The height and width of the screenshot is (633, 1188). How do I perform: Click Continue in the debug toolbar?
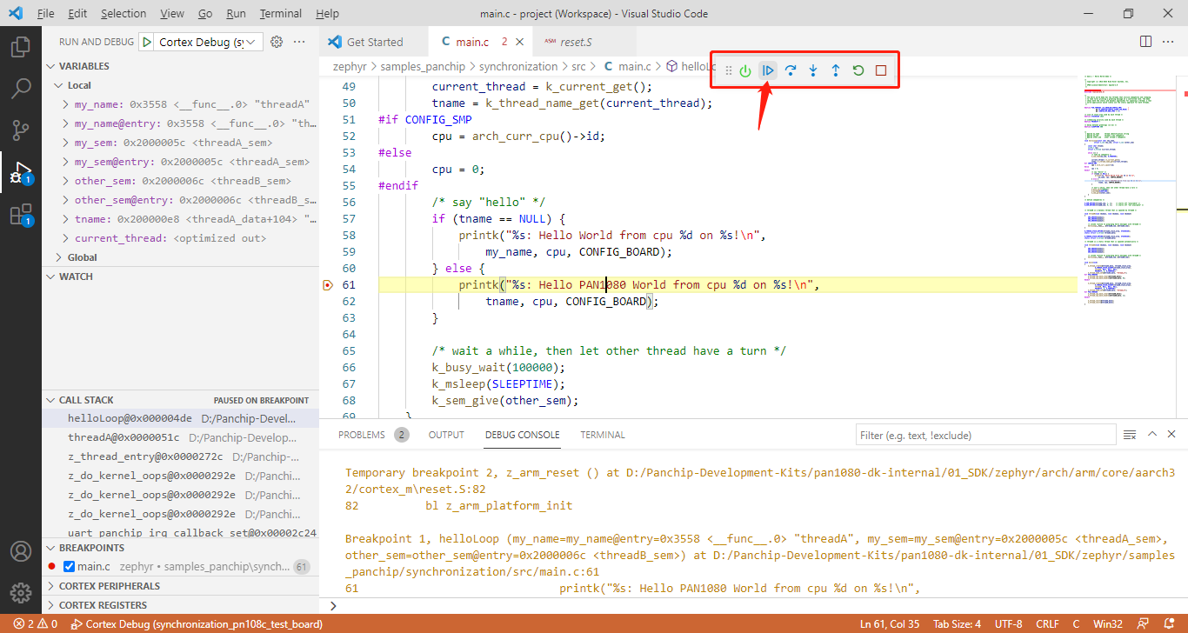(768, 70)
